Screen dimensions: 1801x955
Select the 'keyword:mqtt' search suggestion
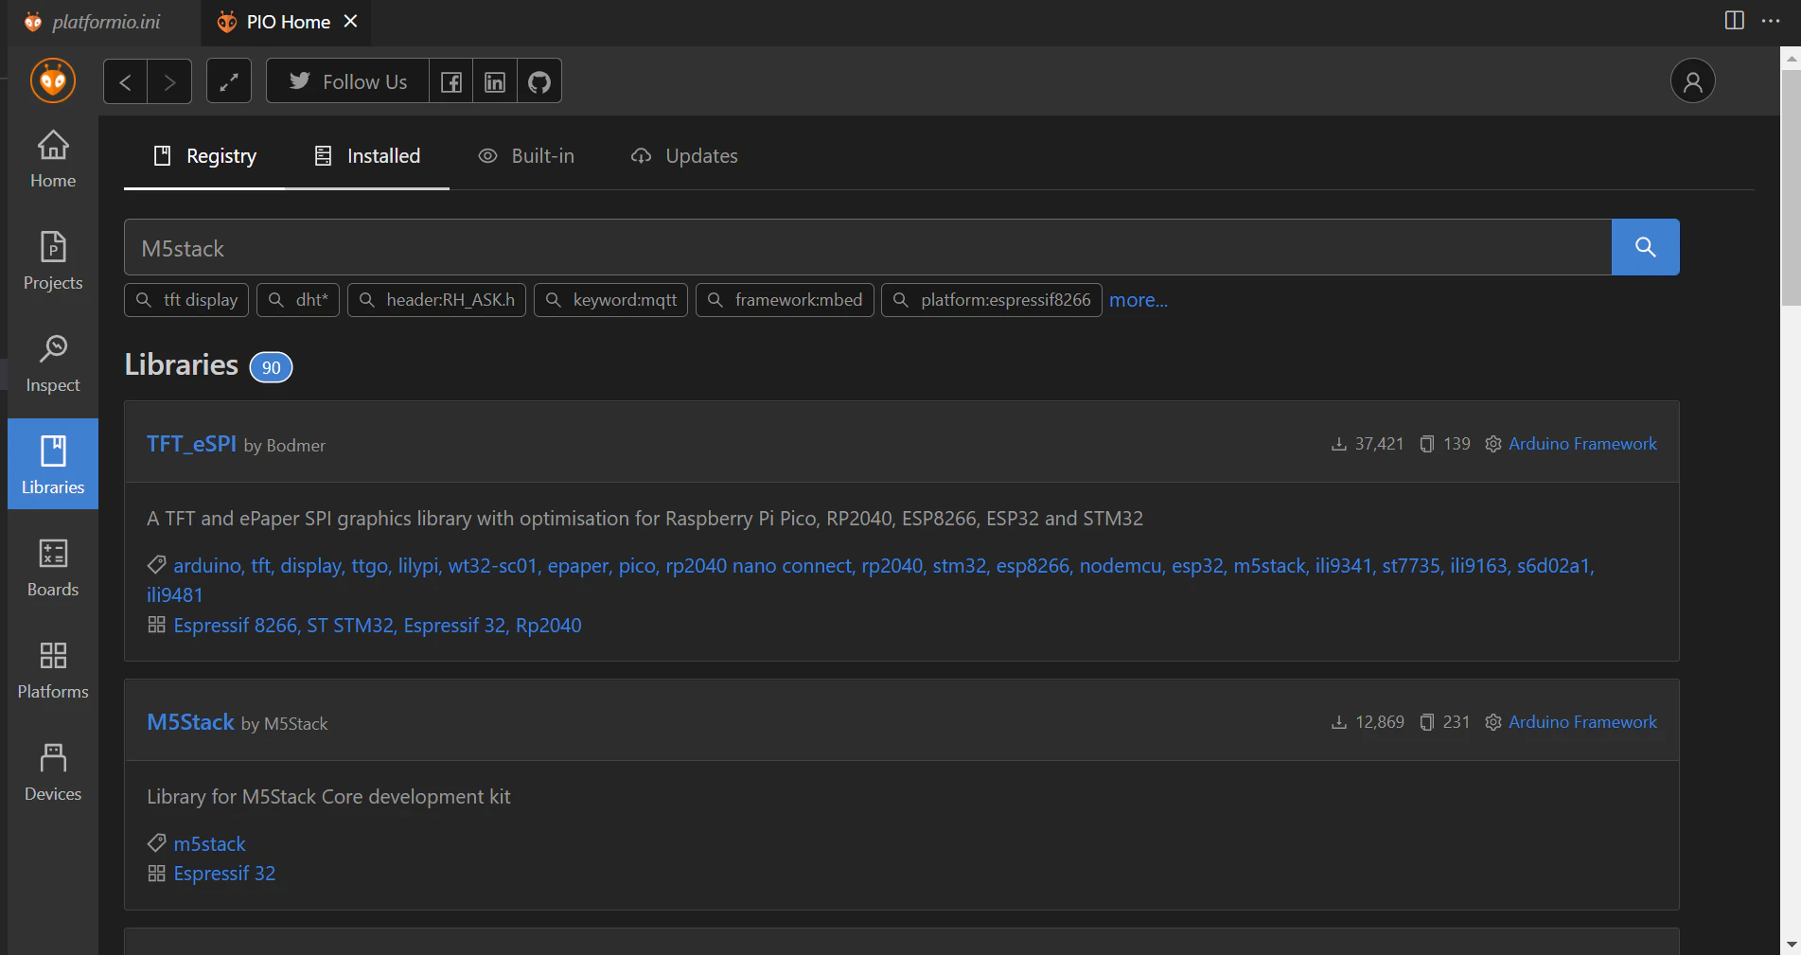pyautogui.click(x=610, y=300)
